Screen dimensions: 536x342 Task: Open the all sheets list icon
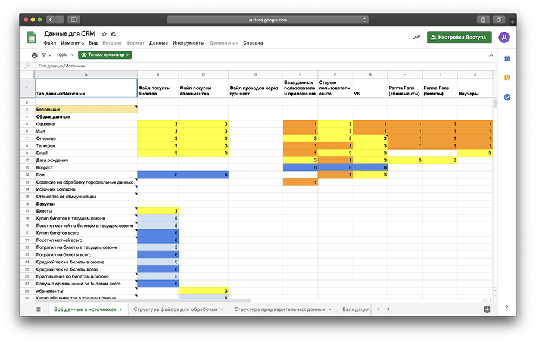(39, 309)
